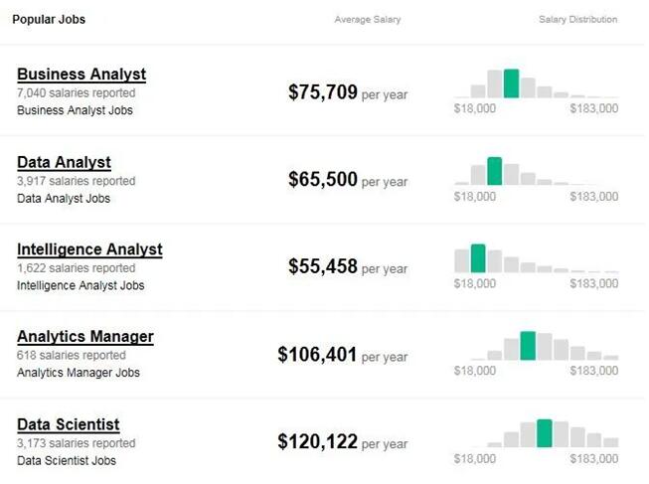Click the green bar in Analytics Manager histogram
This screenshot has width=649, height=484.
tap(528, 346)
